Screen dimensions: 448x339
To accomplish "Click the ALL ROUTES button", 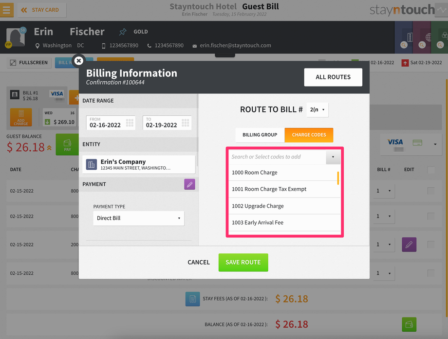I will 333,77.
